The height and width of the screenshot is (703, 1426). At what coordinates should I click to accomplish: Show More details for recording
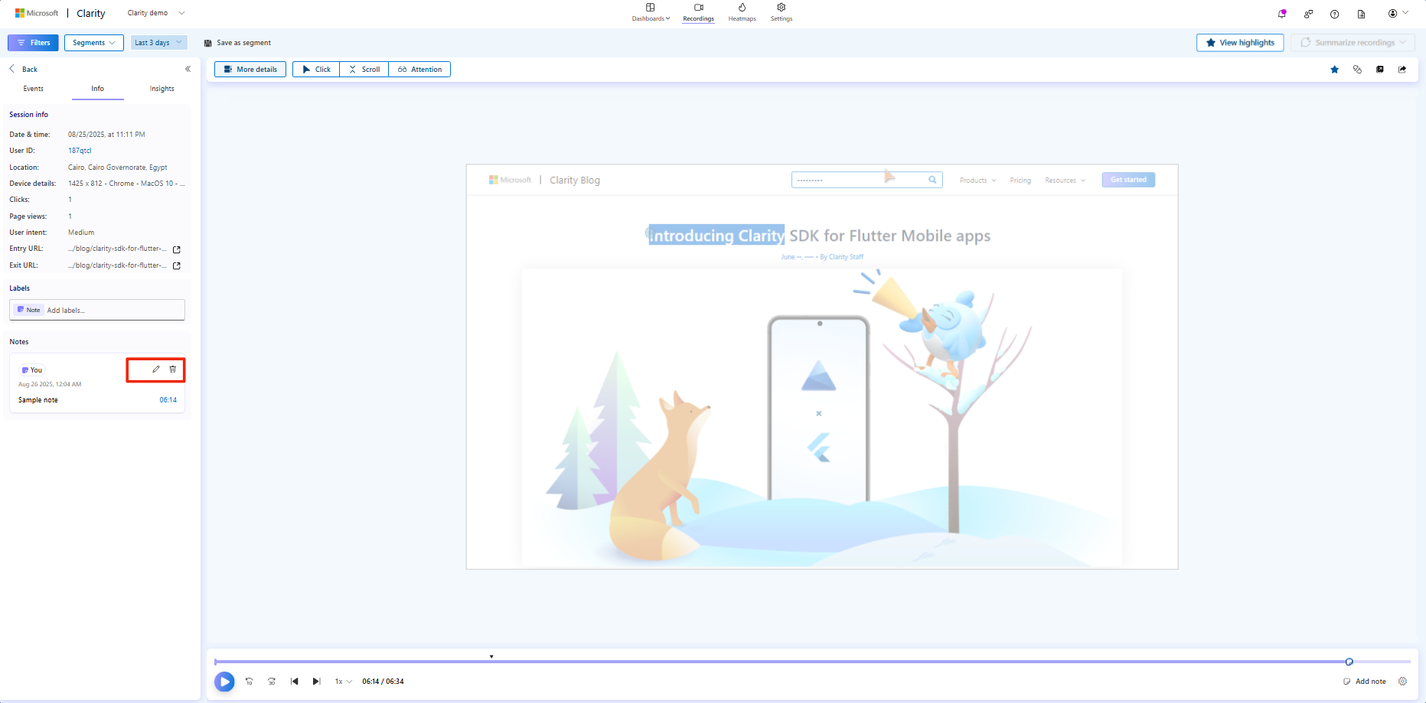point(250,70)
